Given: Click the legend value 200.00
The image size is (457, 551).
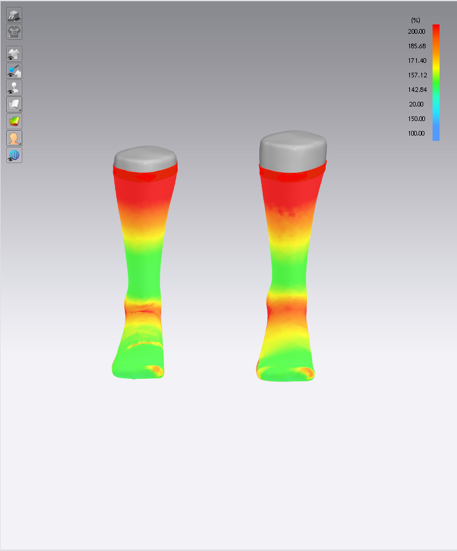Looking at the screenshot, I should click(417, 31).
